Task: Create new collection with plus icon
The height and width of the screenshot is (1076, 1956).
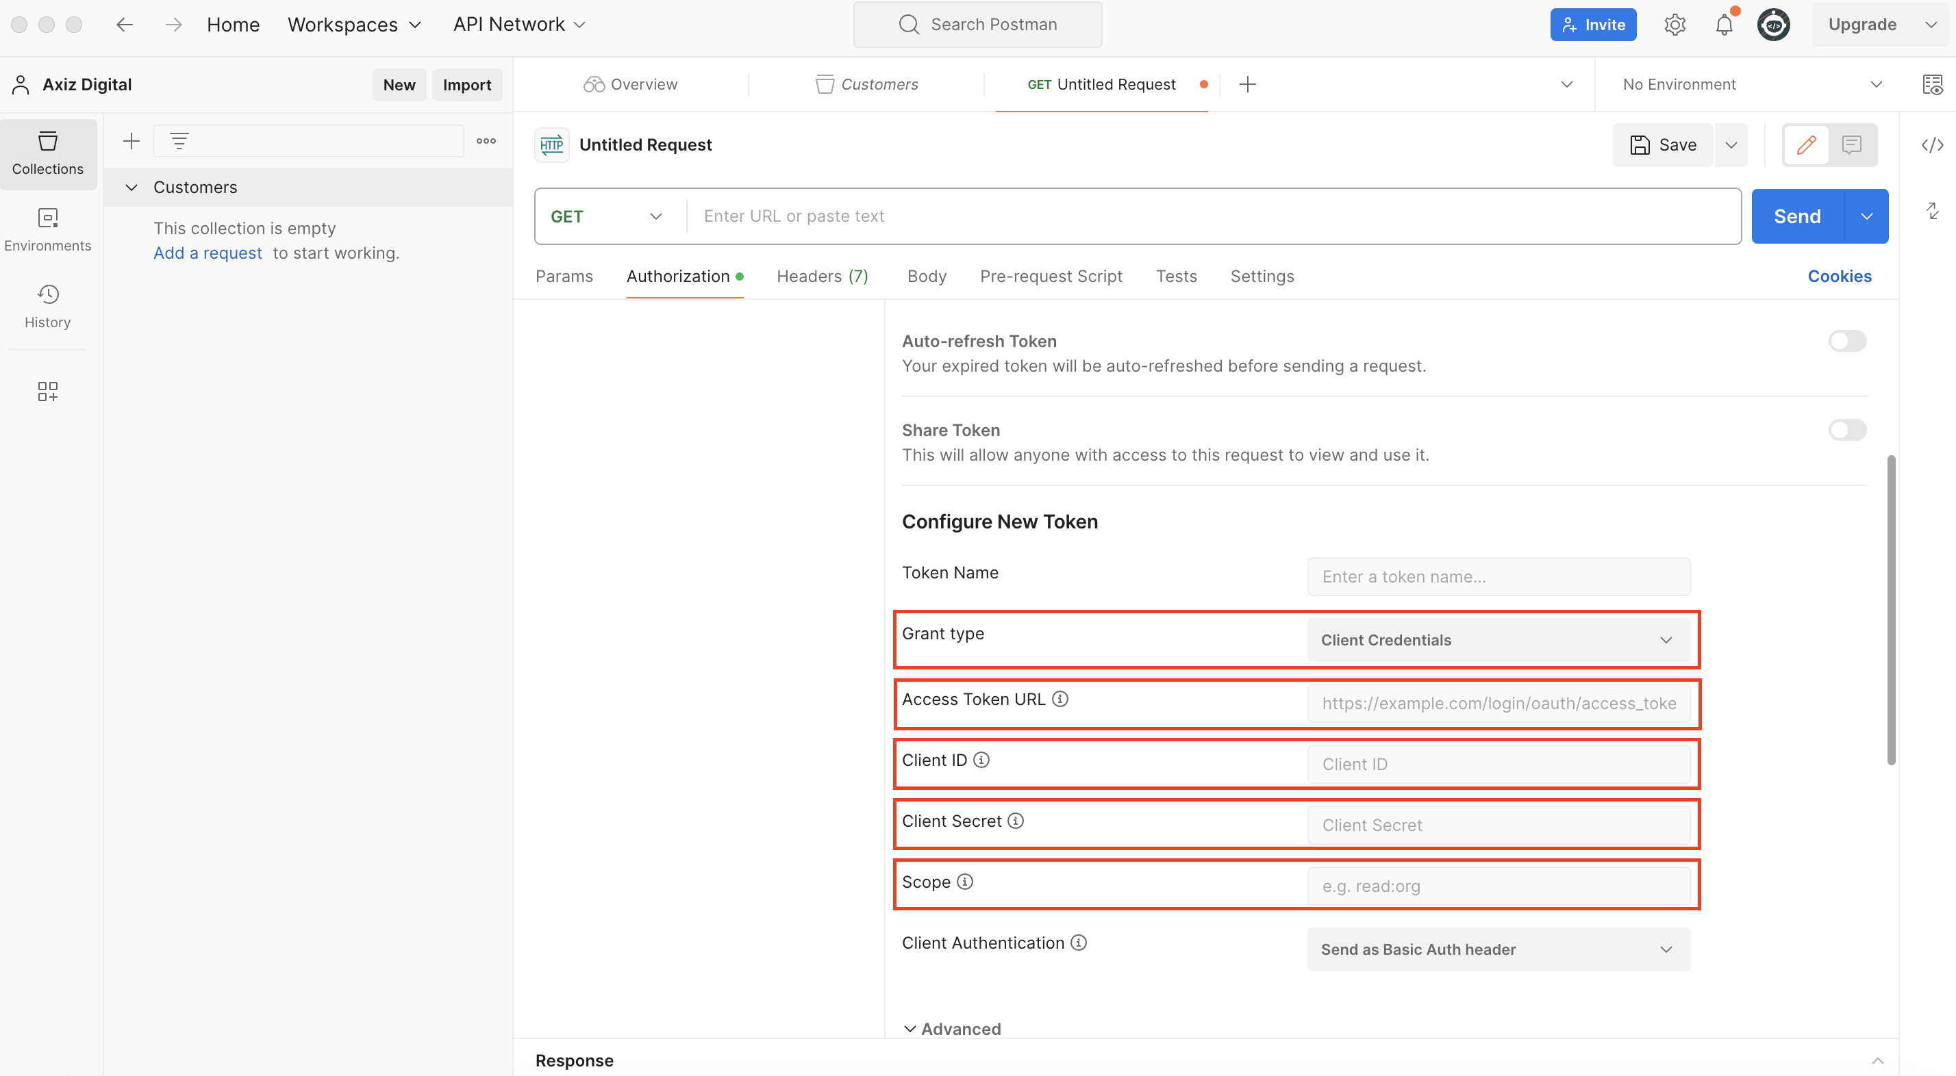Action: click(131, 141)
